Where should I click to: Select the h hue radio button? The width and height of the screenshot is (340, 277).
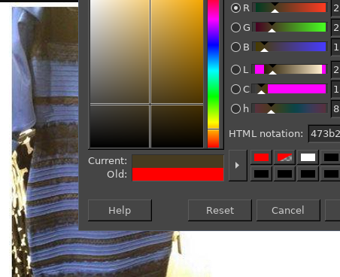pyautogui.click(x=235, y=108)
